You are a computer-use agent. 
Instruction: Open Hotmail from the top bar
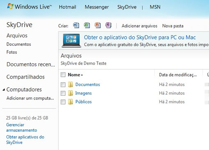point(68,7)
